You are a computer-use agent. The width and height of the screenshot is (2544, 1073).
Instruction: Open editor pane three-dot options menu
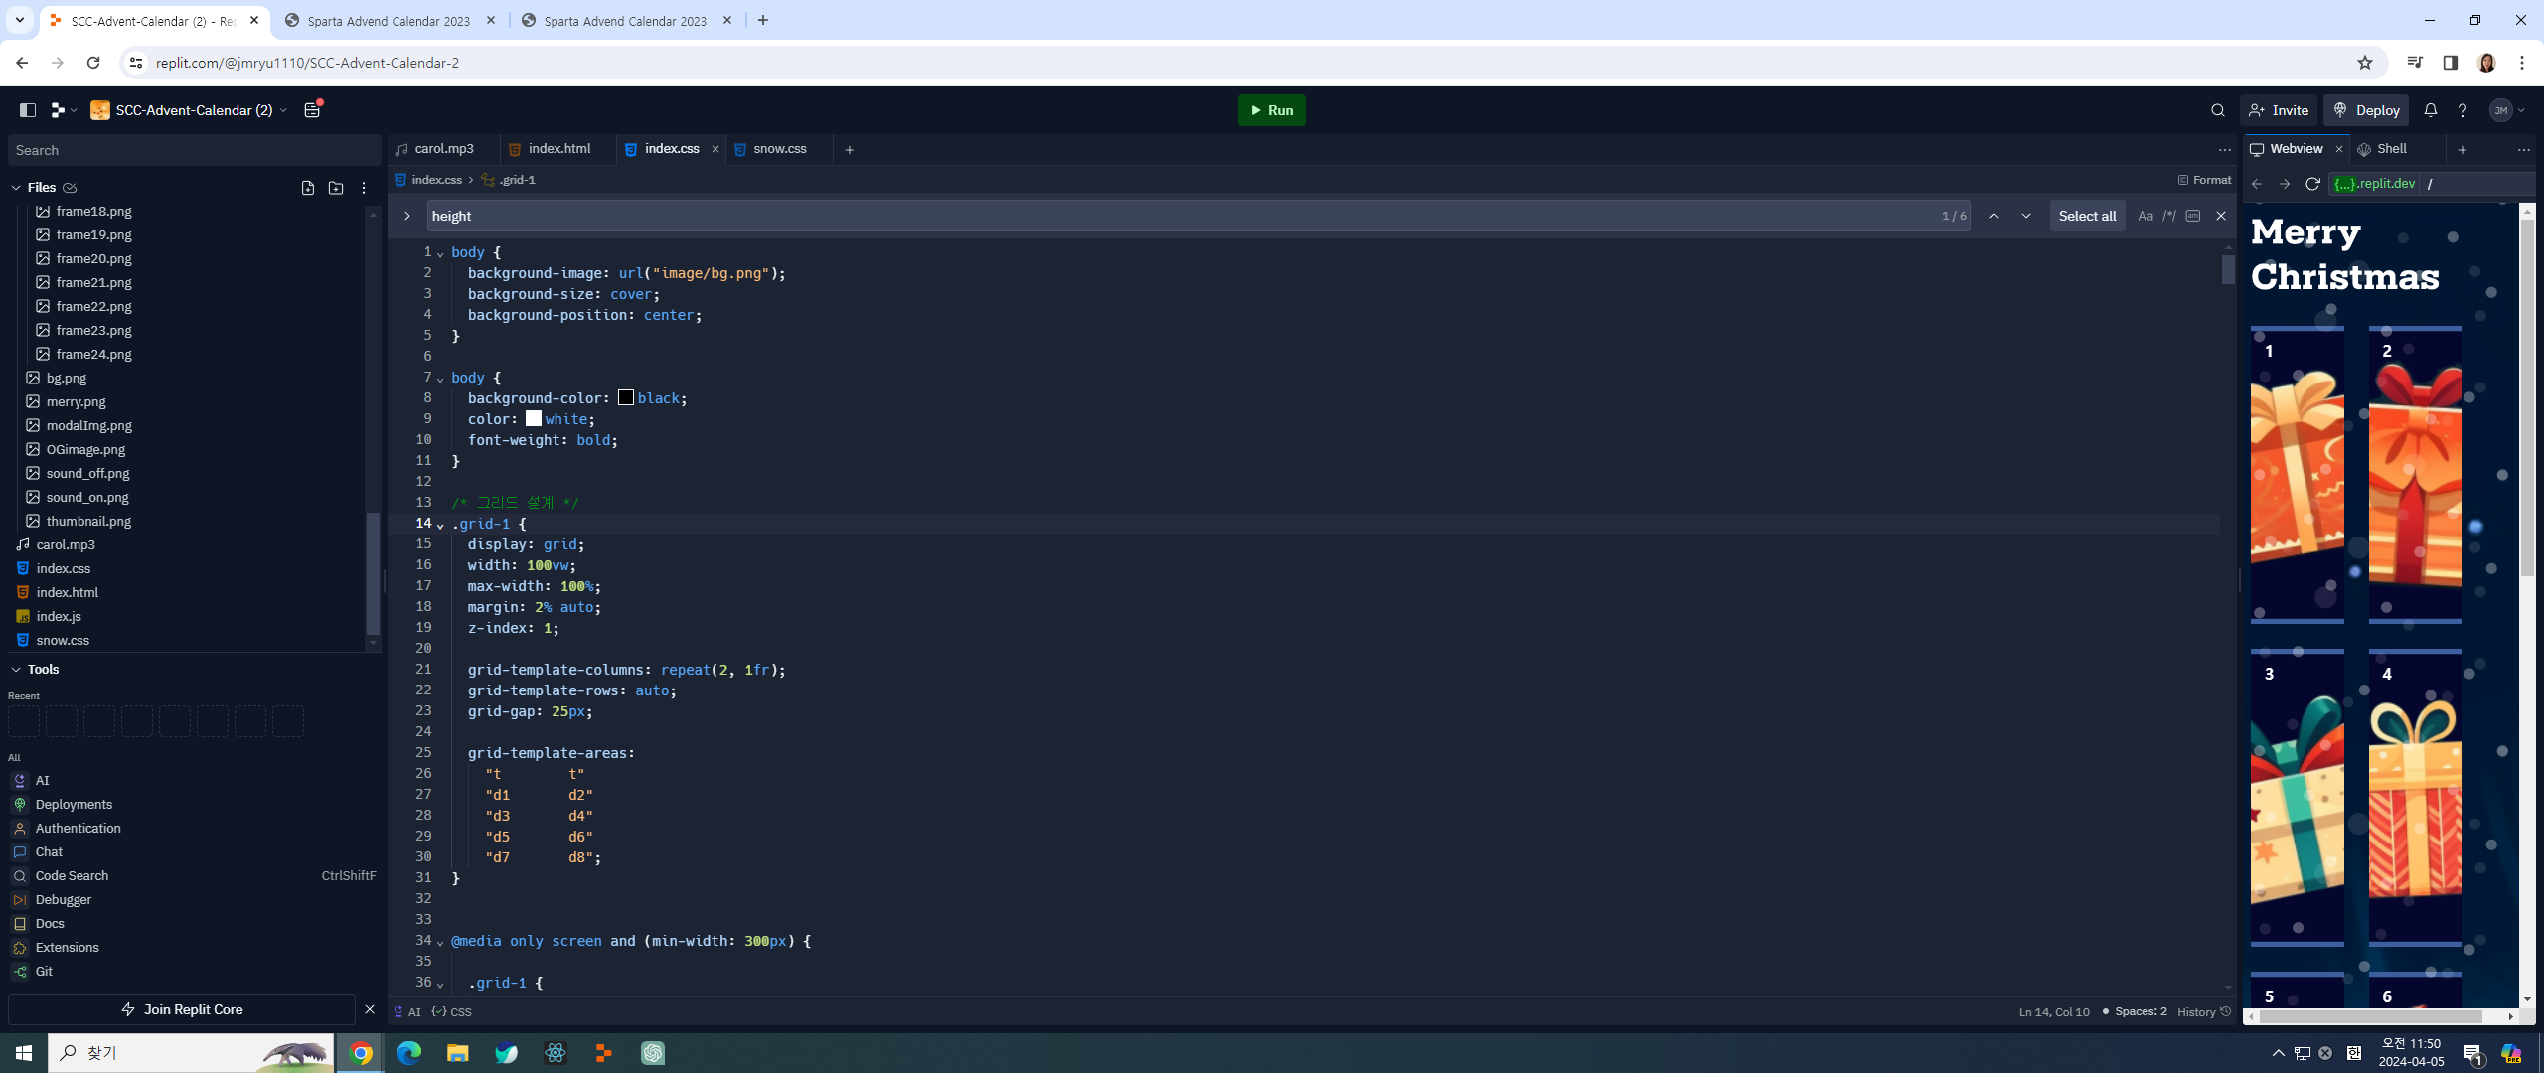2224,150
